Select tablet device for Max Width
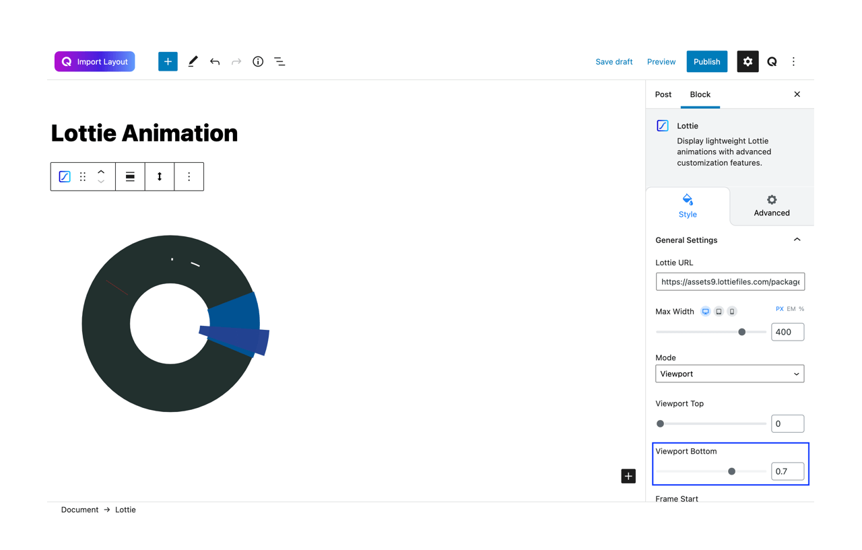862x550 pixels. coord(719,312)
